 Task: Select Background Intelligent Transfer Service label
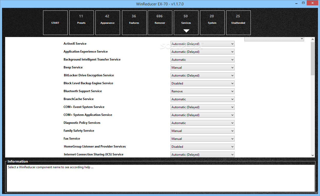[x=92, y=59]
